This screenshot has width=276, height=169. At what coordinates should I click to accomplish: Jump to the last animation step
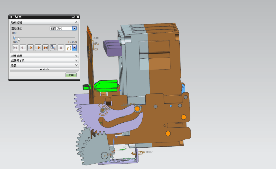tap(45, 48)
